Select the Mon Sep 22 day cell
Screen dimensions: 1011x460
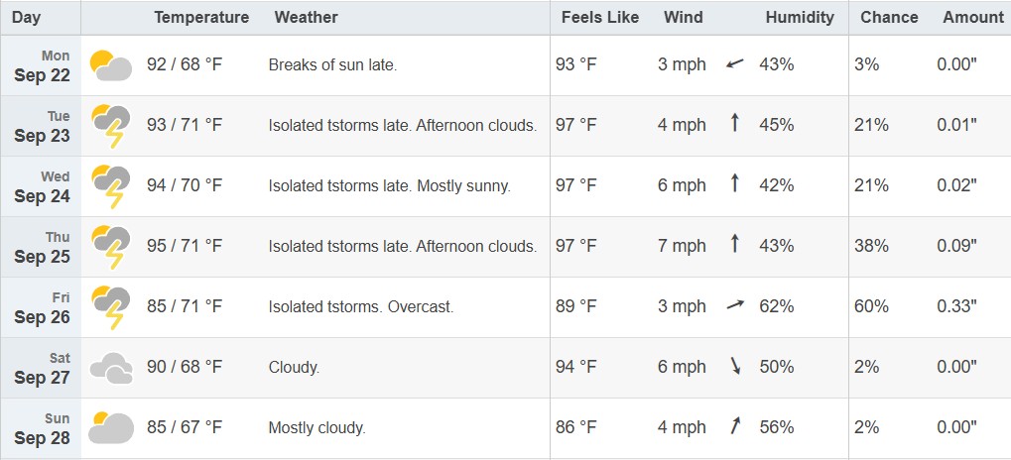point(41,65)
